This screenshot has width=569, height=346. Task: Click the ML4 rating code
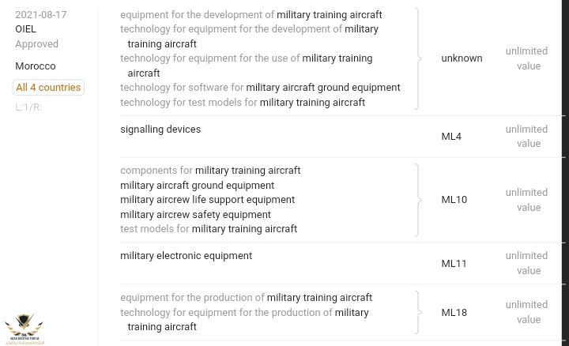[x=451, y=136]
